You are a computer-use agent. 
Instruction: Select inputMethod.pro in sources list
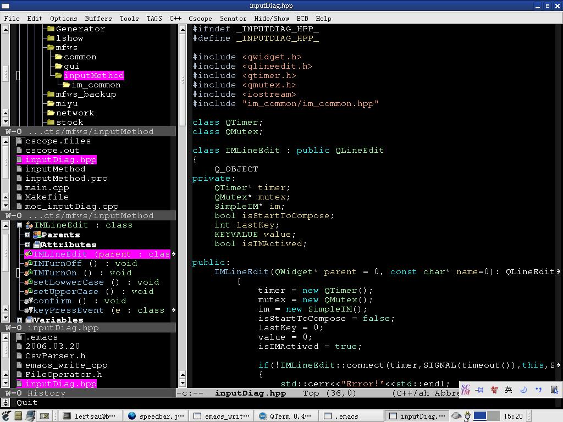(x=66, y=179)
